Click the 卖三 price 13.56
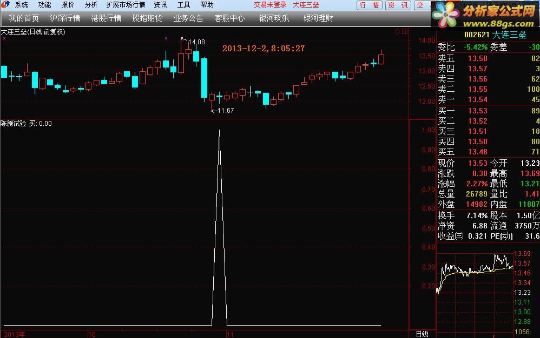 coord(477,79)
